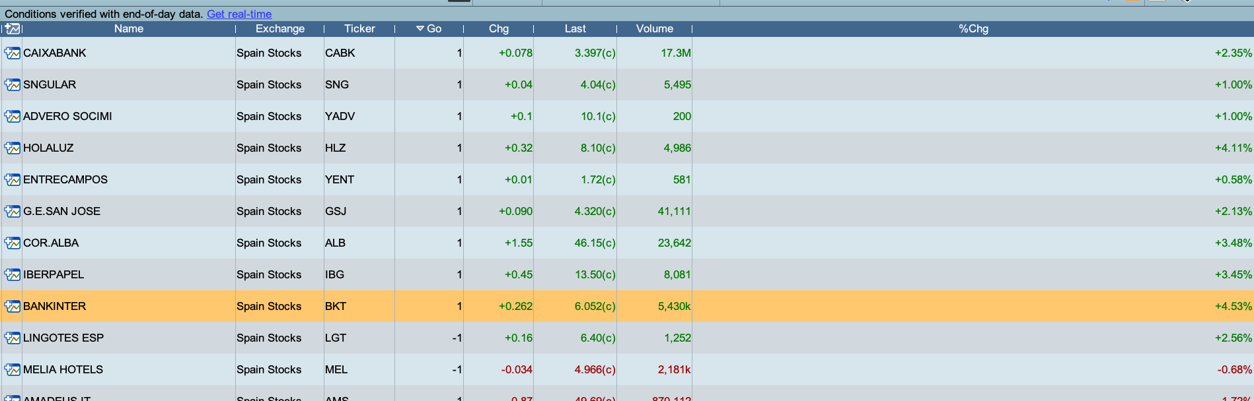Open the chart icon for IBERPAPEL
The image size is (1254, 401).
12,274
